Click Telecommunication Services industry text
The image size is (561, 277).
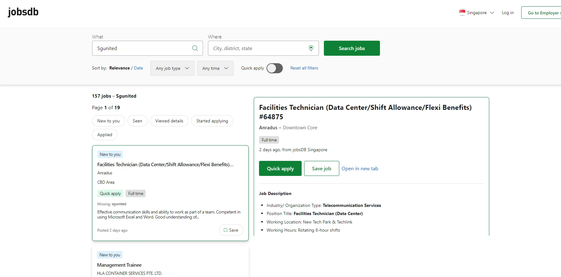pyautogui.click(x=352, y=205)
